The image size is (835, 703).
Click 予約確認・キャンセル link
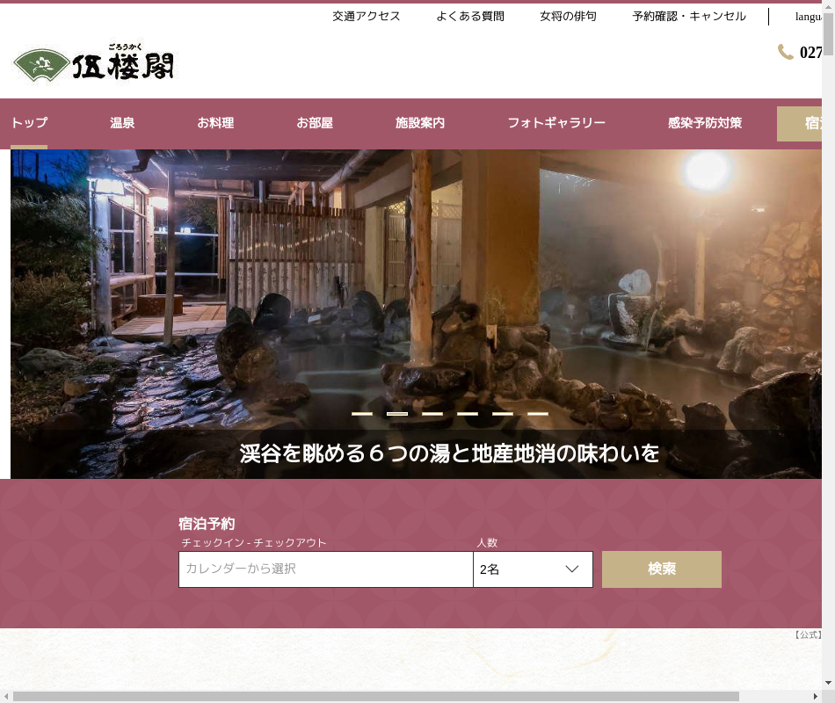pyautogui.click(x=689, y=17)
